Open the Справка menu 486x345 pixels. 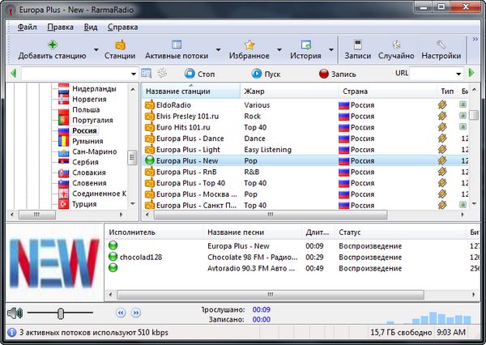click(122, 27)
